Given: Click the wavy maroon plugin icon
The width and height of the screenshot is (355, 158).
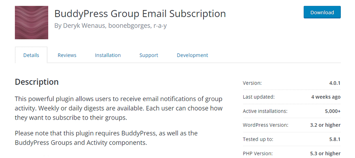Looking at the screenshot, I should point(32,23).
